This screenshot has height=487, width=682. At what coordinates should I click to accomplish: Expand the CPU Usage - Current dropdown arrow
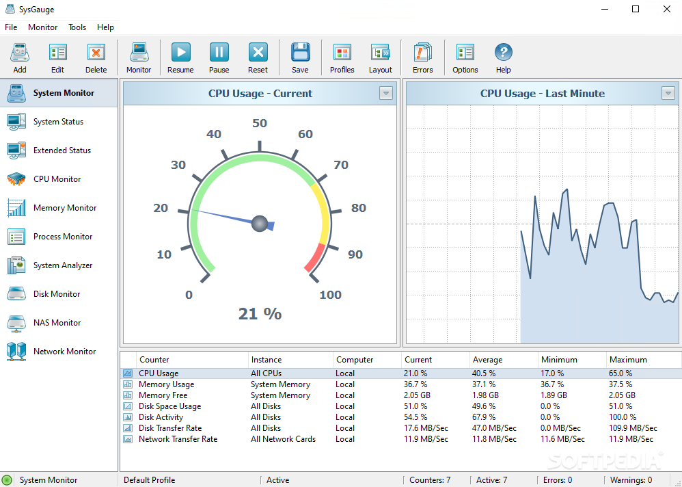386,94
